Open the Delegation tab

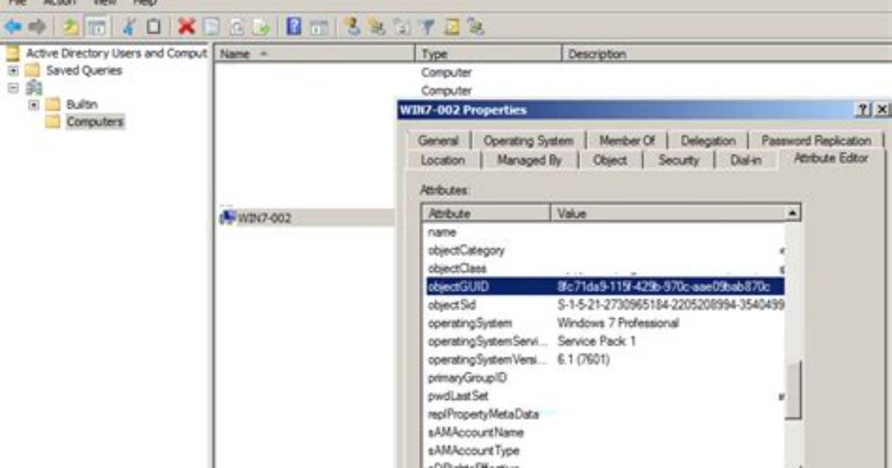pos(708,140)
